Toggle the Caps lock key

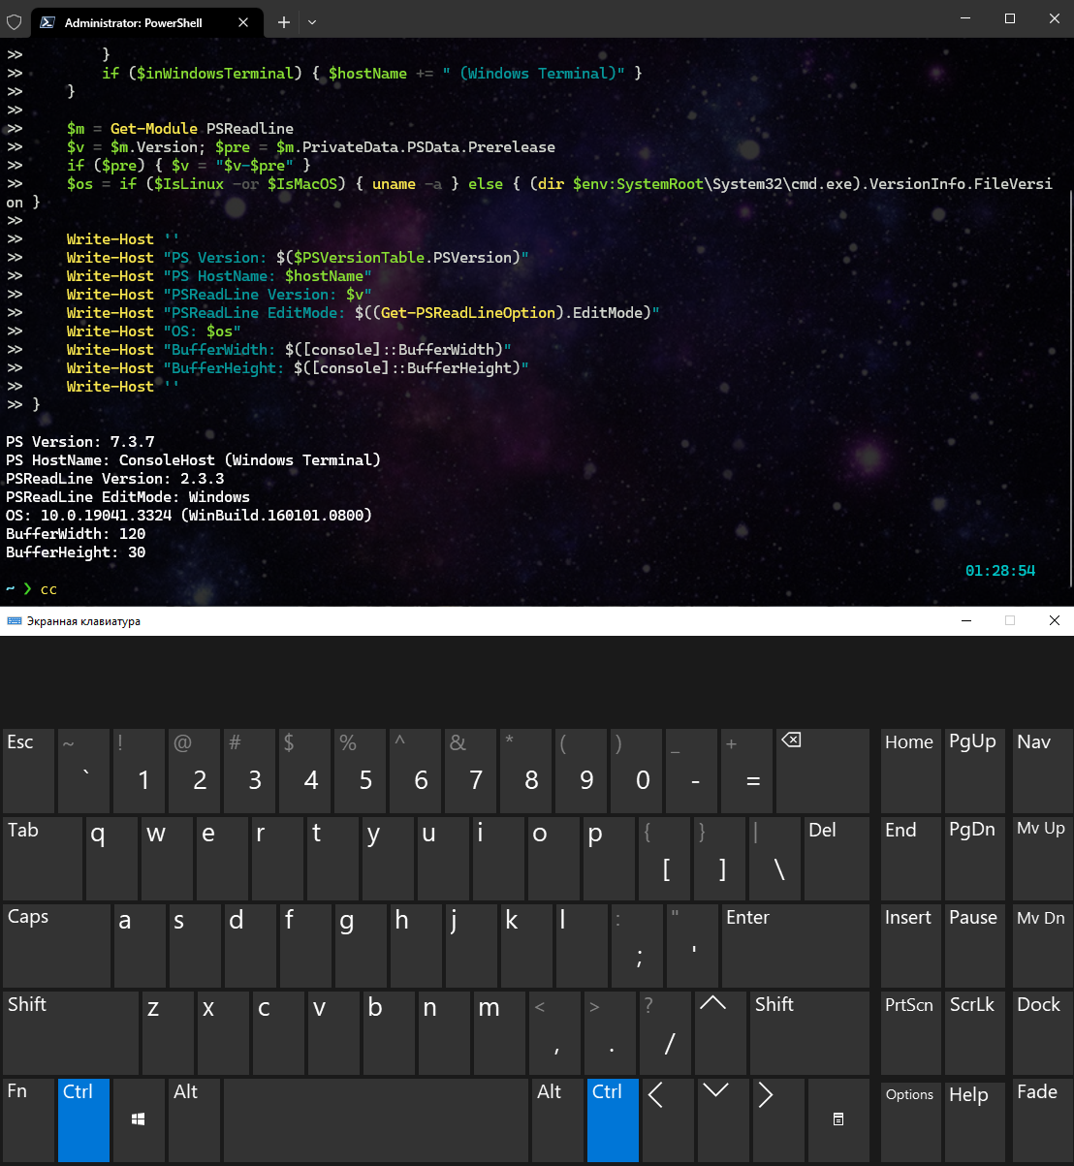pos(56,945)
